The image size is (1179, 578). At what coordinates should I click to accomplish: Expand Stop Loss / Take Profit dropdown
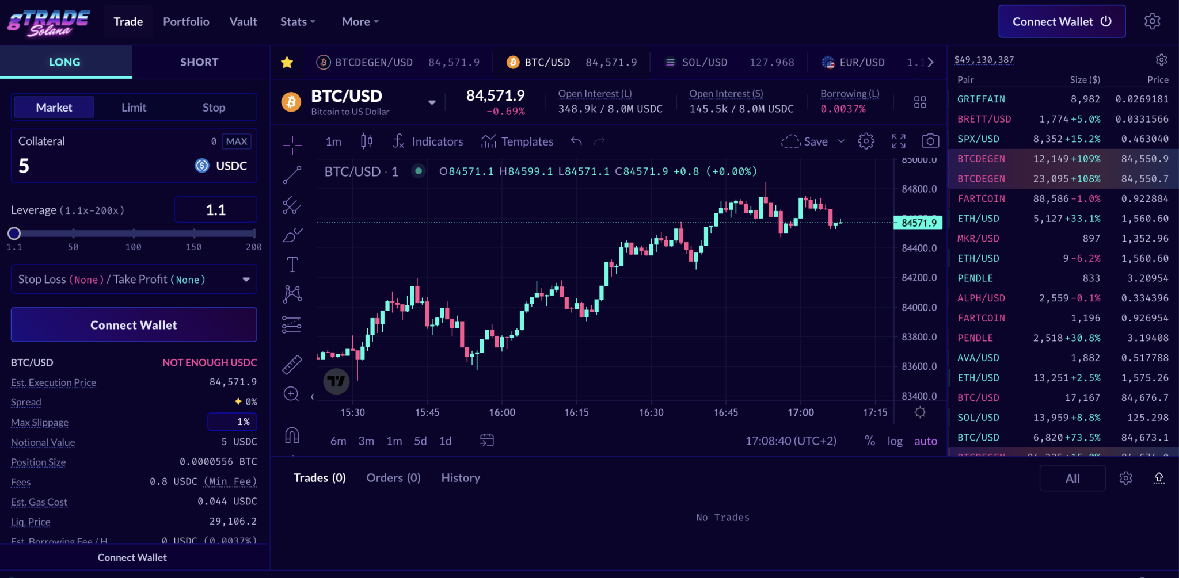134,280
